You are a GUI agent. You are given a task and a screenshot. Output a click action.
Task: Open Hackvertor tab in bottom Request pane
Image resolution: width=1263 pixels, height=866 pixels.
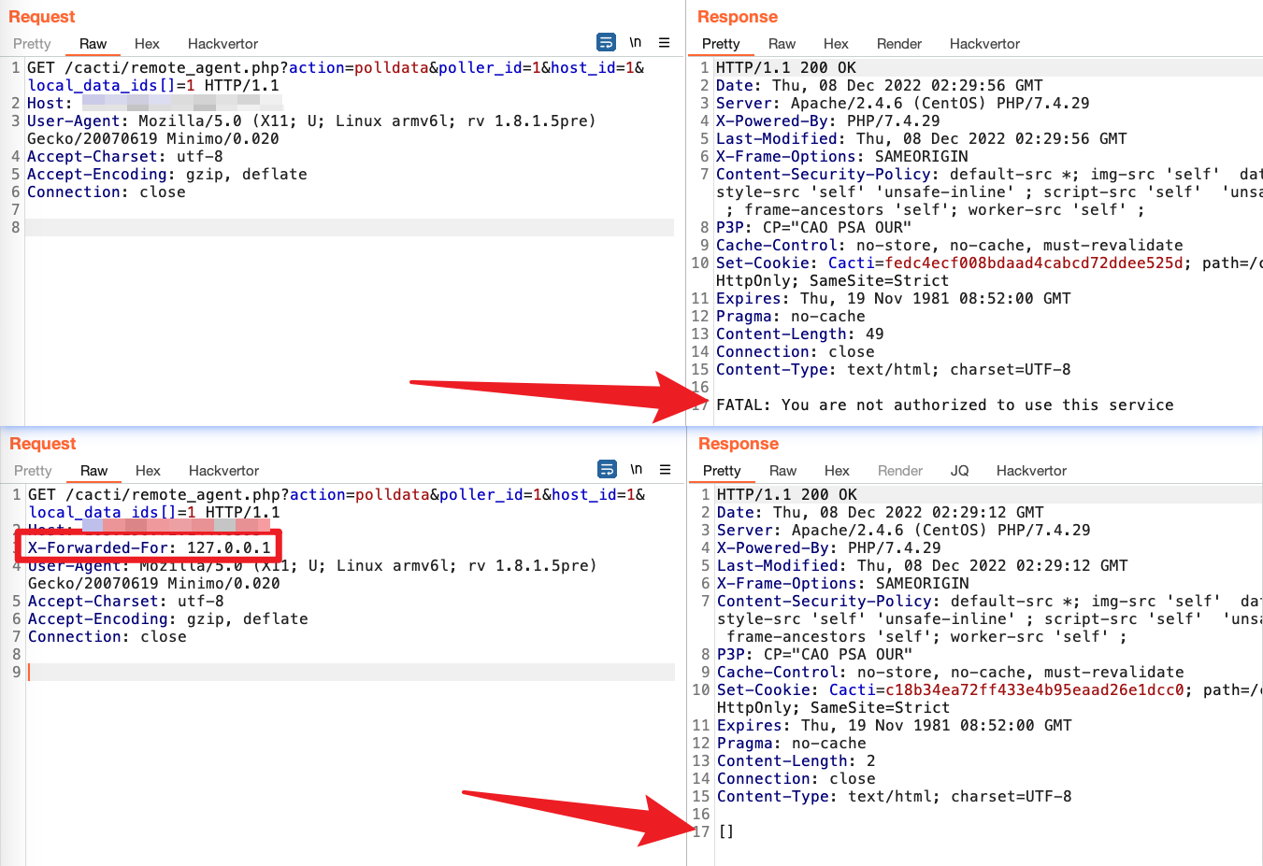coord(223,471)
